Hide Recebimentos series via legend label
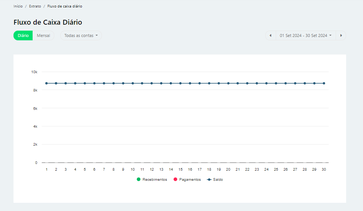The width and height of the screenshot is (363, 211). 155,180
